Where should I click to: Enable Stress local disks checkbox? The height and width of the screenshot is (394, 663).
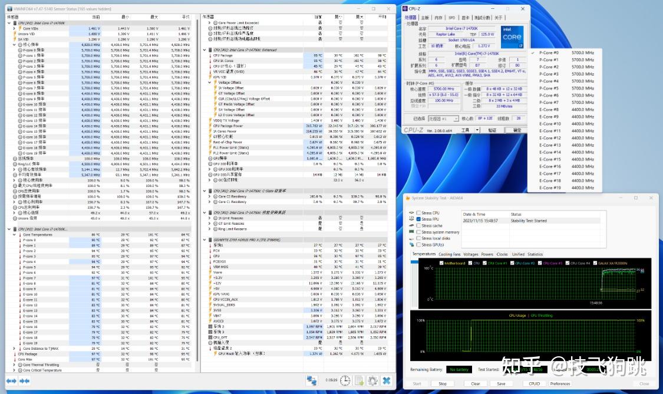pos(418,238)
